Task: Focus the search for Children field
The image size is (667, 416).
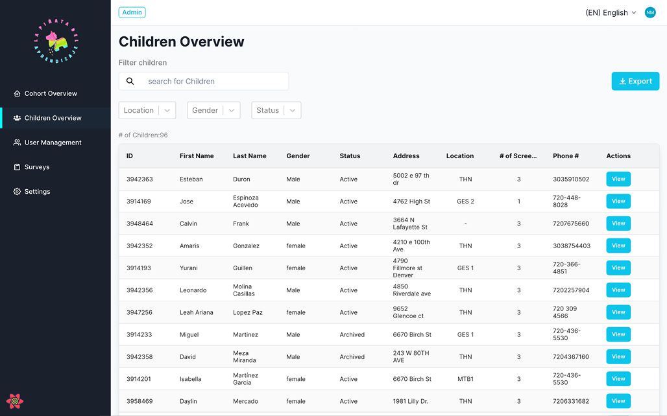Action: [x=214, y=81]
